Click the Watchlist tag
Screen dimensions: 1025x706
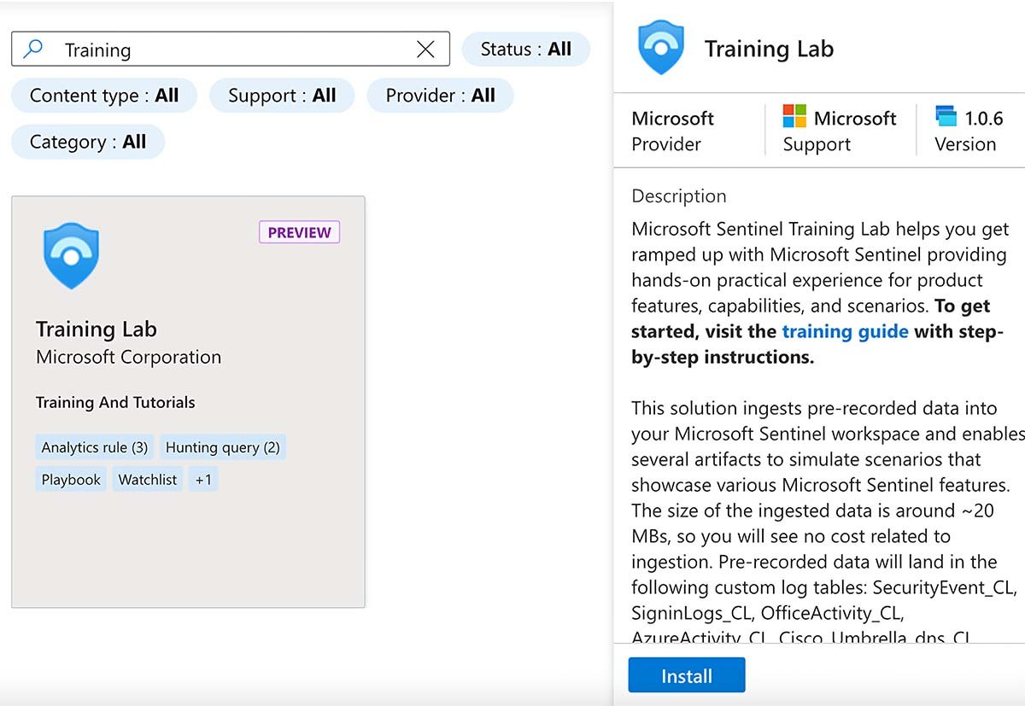click(x=148, y=480)
